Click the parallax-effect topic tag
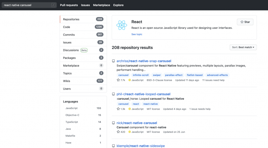The width and height of the screenshot is (268, 148). (174, 75)
